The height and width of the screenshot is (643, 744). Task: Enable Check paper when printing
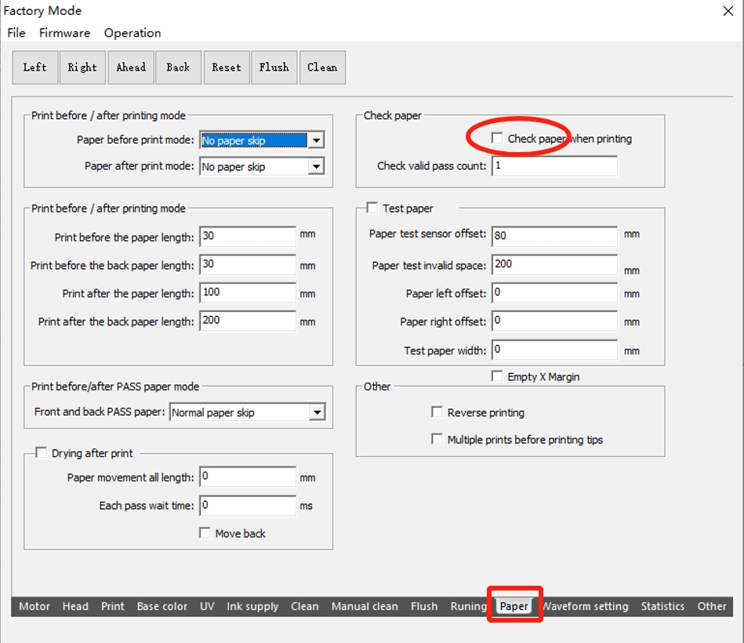coord(497,139)
